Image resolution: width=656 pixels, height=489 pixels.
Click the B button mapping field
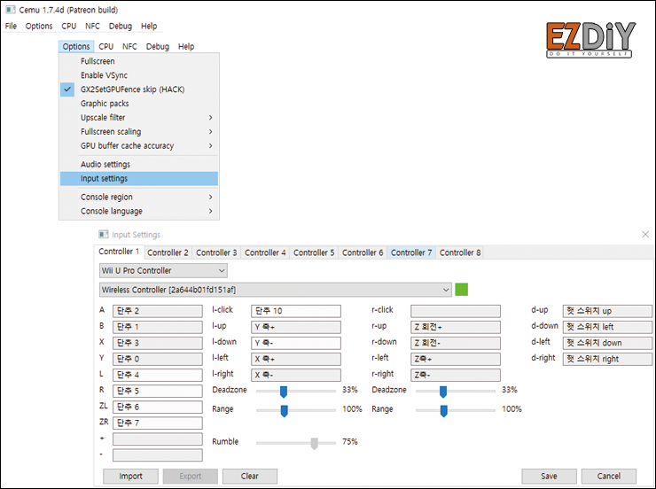pos(158,327)
